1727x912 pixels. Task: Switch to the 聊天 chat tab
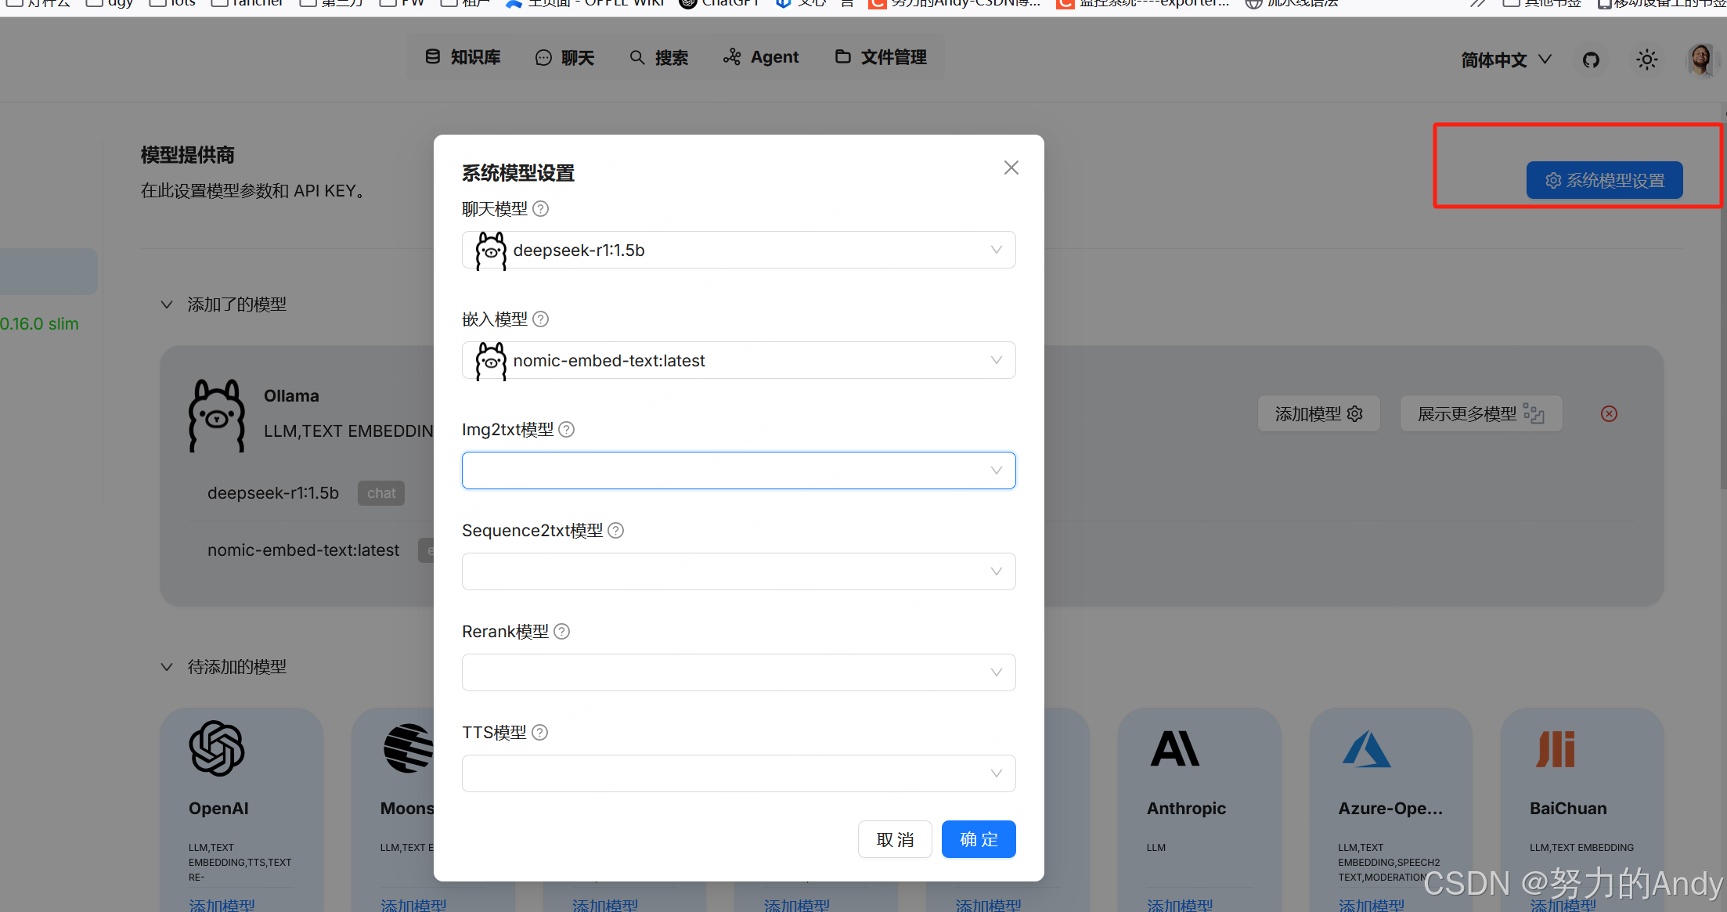tap(564, 57)
